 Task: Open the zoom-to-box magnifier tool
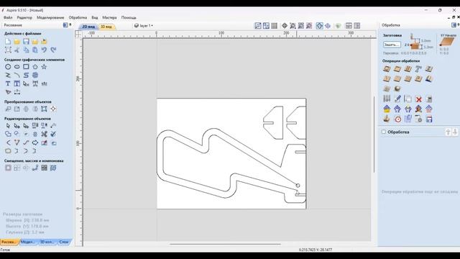(x=293, y=26)
